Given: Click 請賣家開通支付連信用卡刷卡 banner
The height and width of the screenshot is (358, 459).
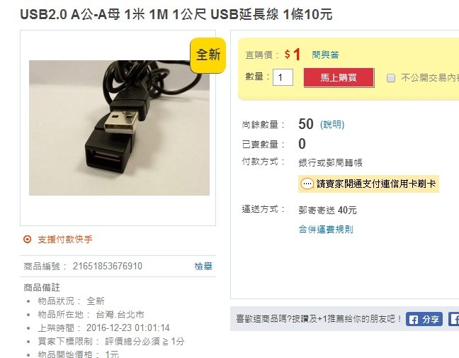Looking at the screenshot, I should [x=368, y=184].
